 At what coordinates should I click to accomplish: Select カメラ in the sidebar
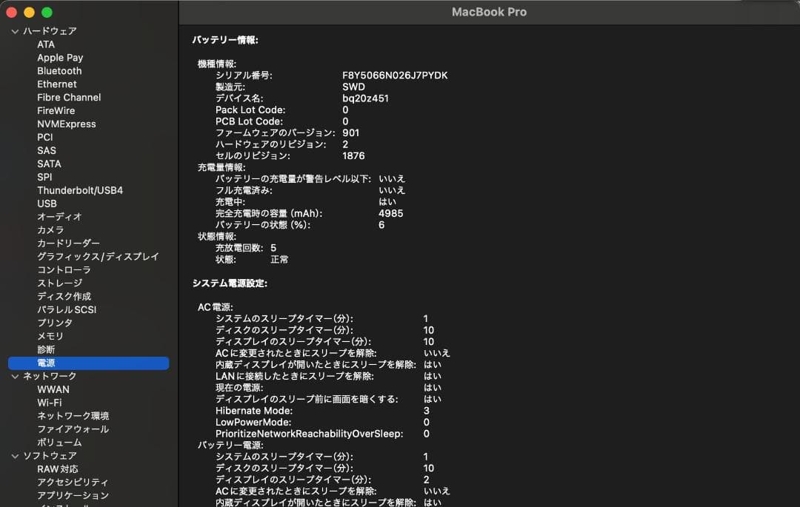[50, 229]
